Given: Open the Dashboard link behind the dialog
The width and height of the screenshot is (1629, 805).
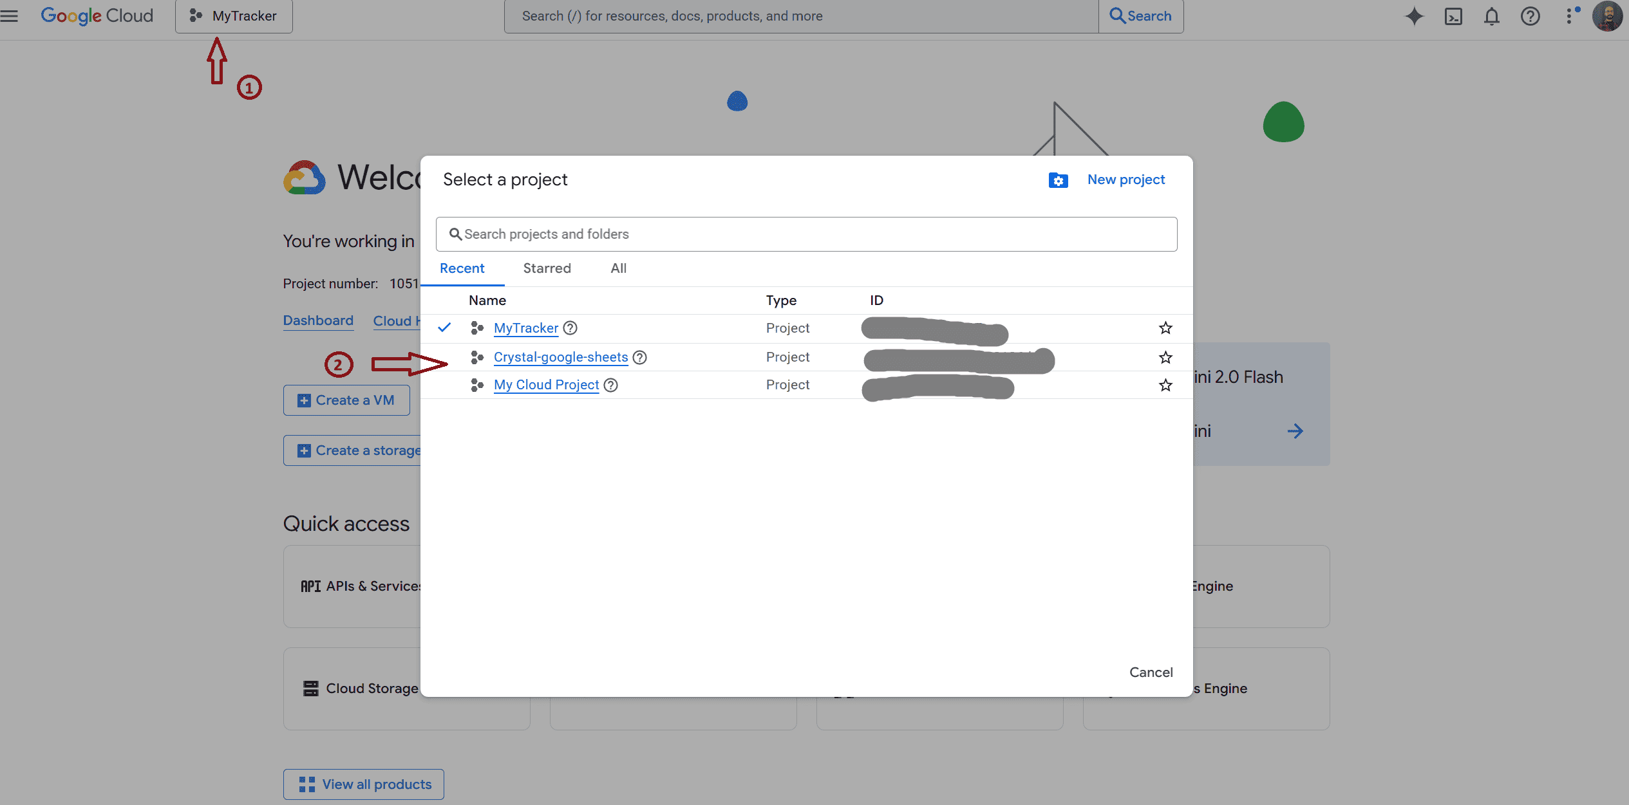Looking at the screenshot, I should [x=318, y=320].
